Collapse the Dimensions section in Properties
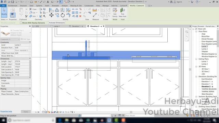 pos(30,58)
